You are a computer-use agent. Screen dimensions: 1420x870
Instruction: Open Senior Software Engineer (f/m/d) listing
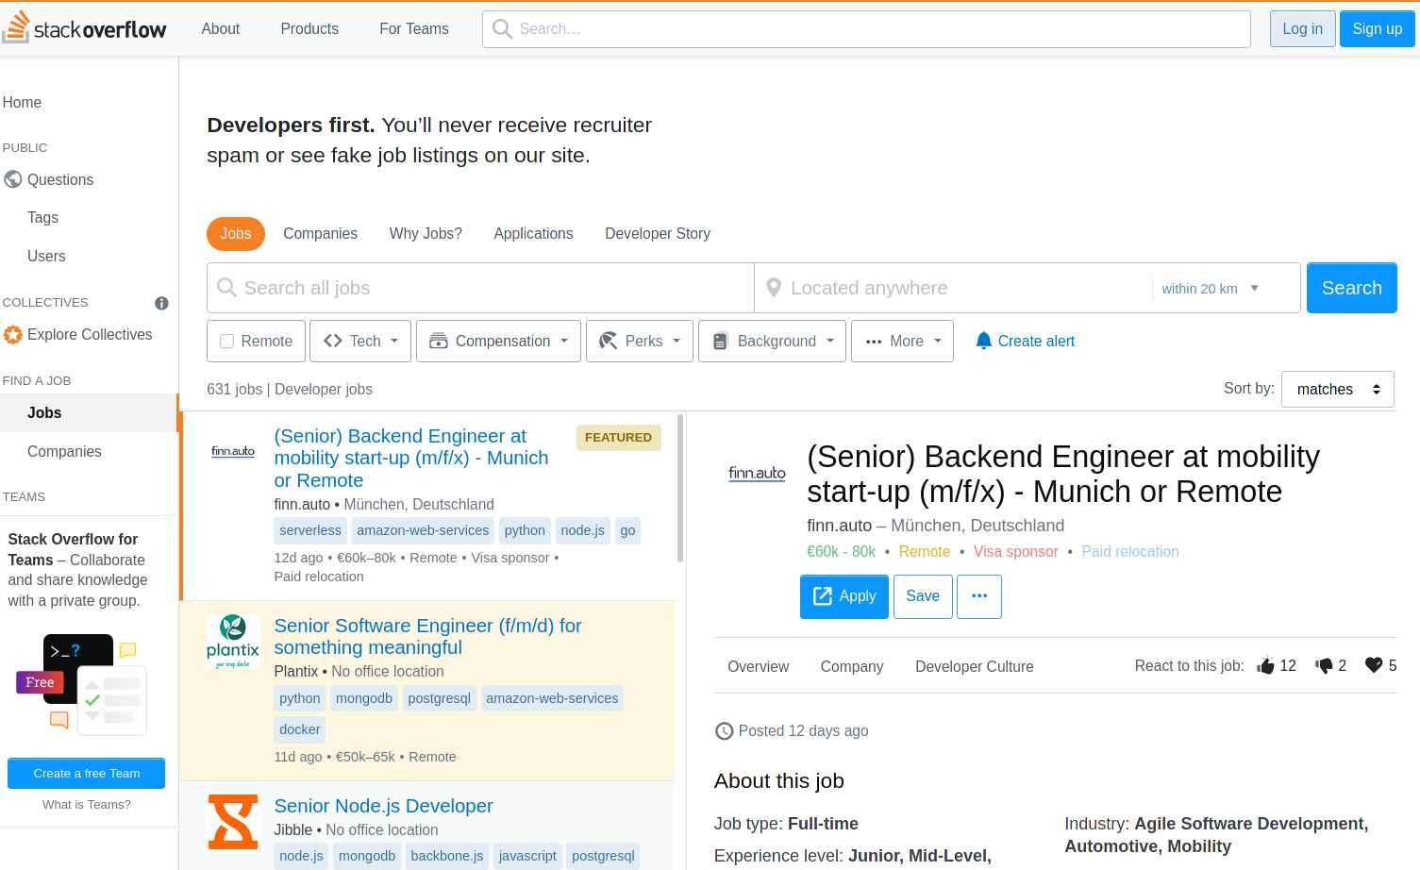[427, 637]
